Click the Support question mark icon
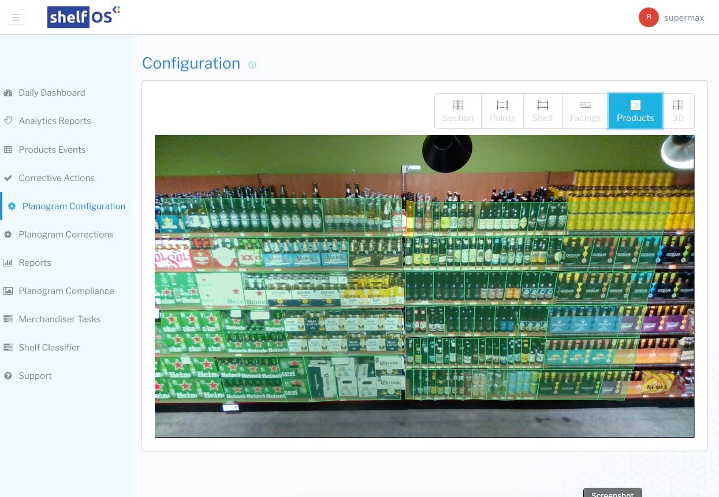 (8, 376)
